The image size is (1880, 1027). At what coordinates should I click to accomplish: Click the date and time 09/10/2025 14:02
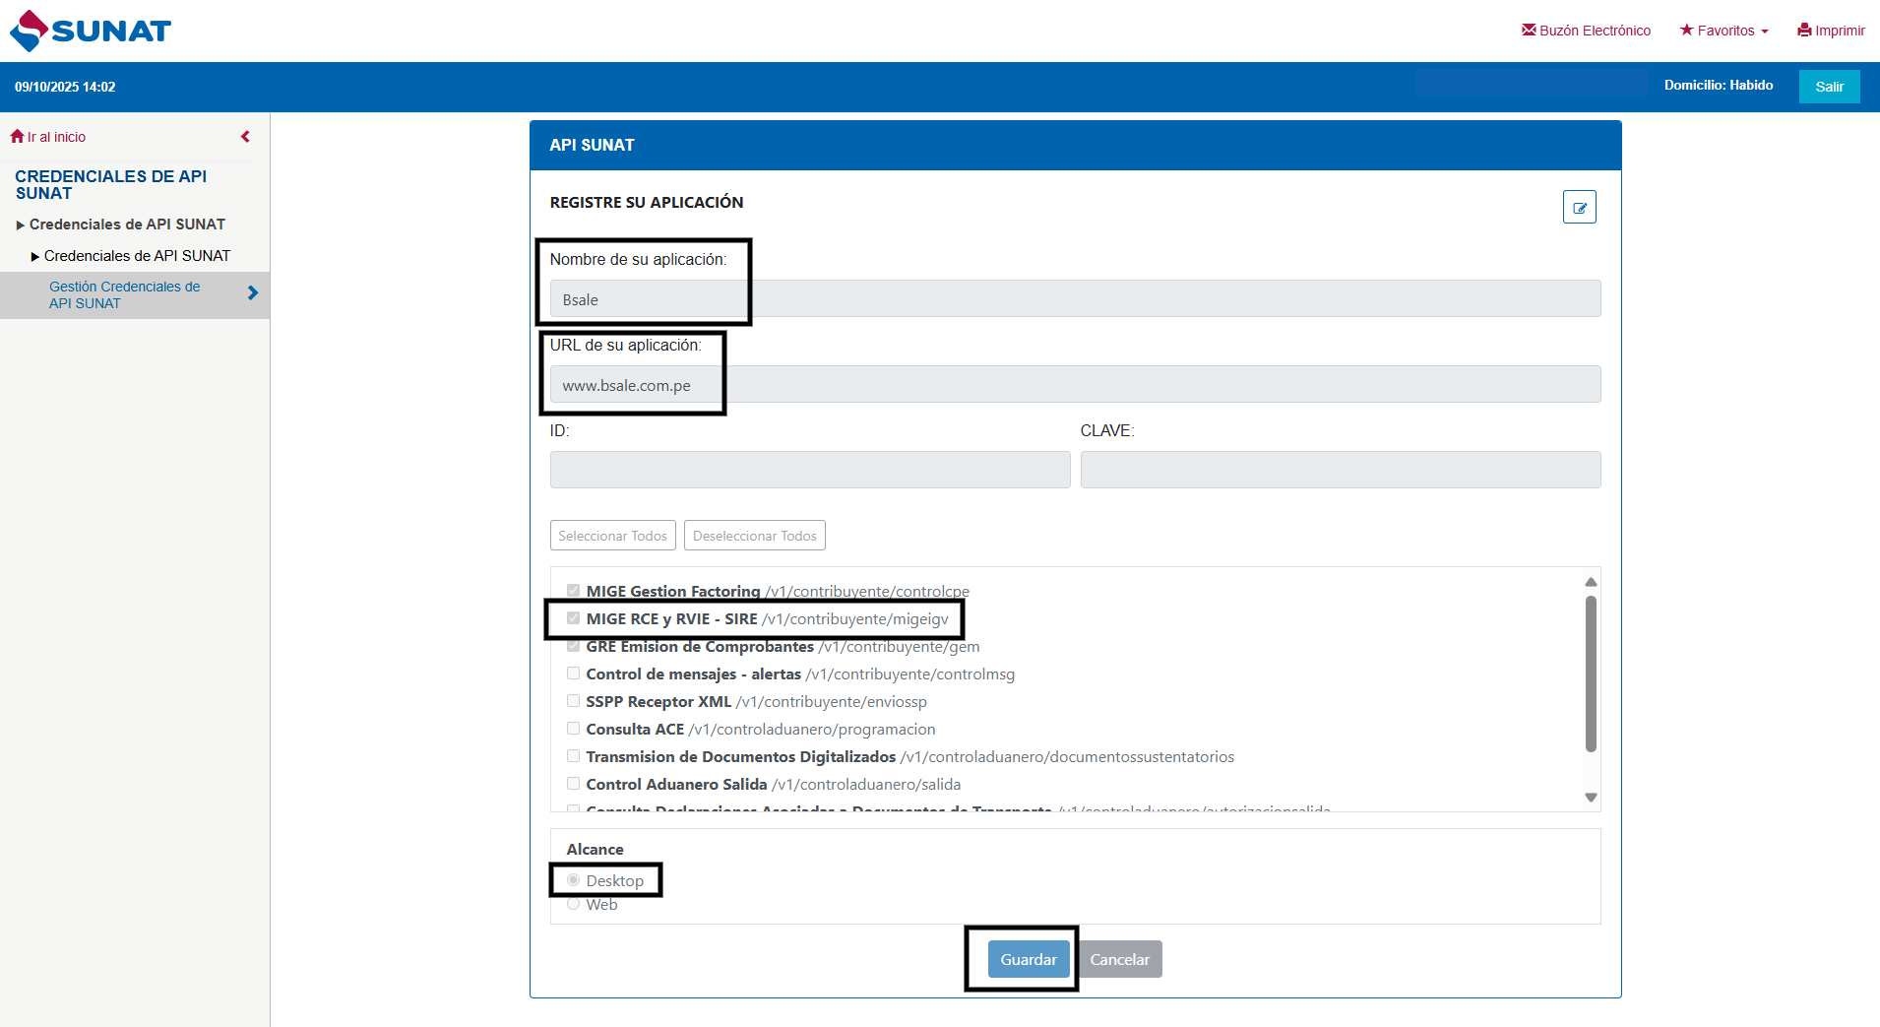pyautogui.click(x=65, y=87)
